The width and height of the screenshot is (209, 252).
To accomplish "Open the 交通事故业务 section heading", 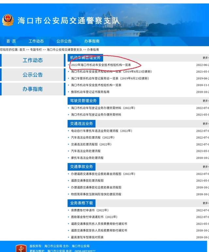I will [81, 167].
